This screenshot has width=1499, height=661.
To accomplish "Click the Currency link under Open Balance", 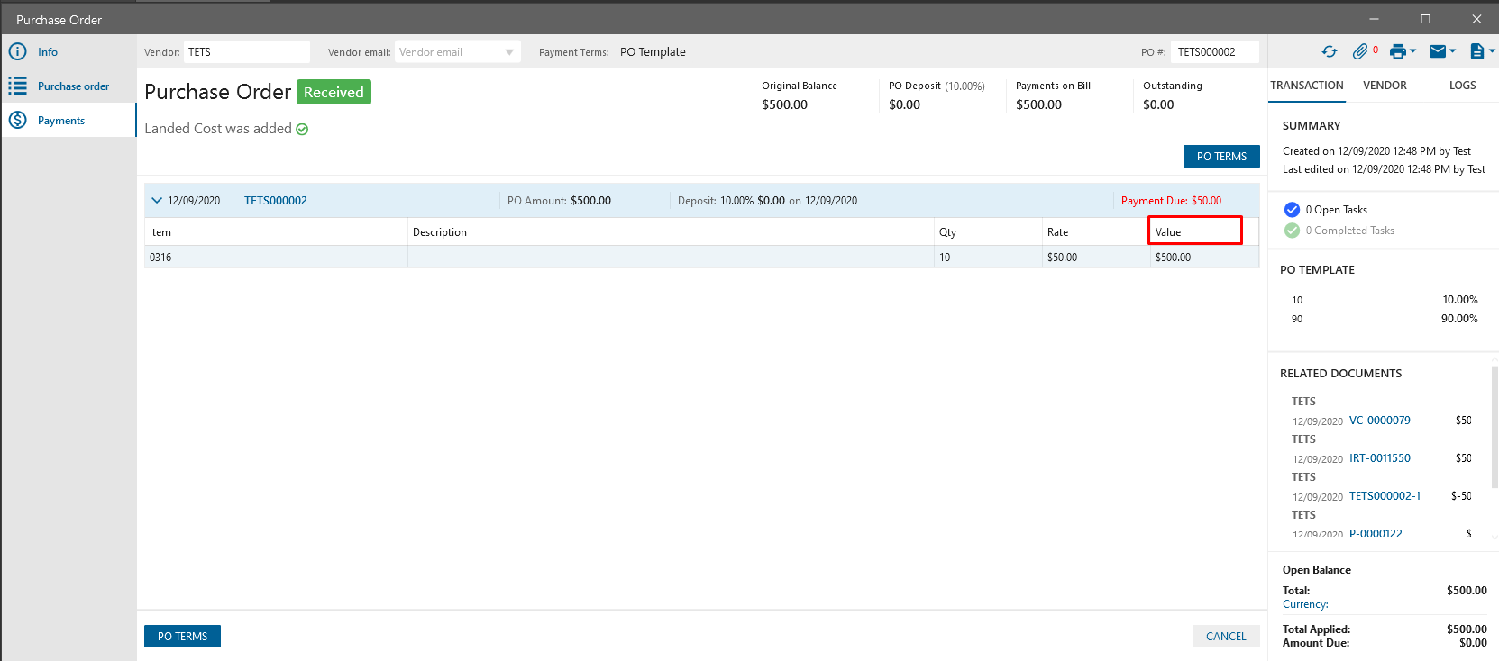I will tap(1305, 604).
